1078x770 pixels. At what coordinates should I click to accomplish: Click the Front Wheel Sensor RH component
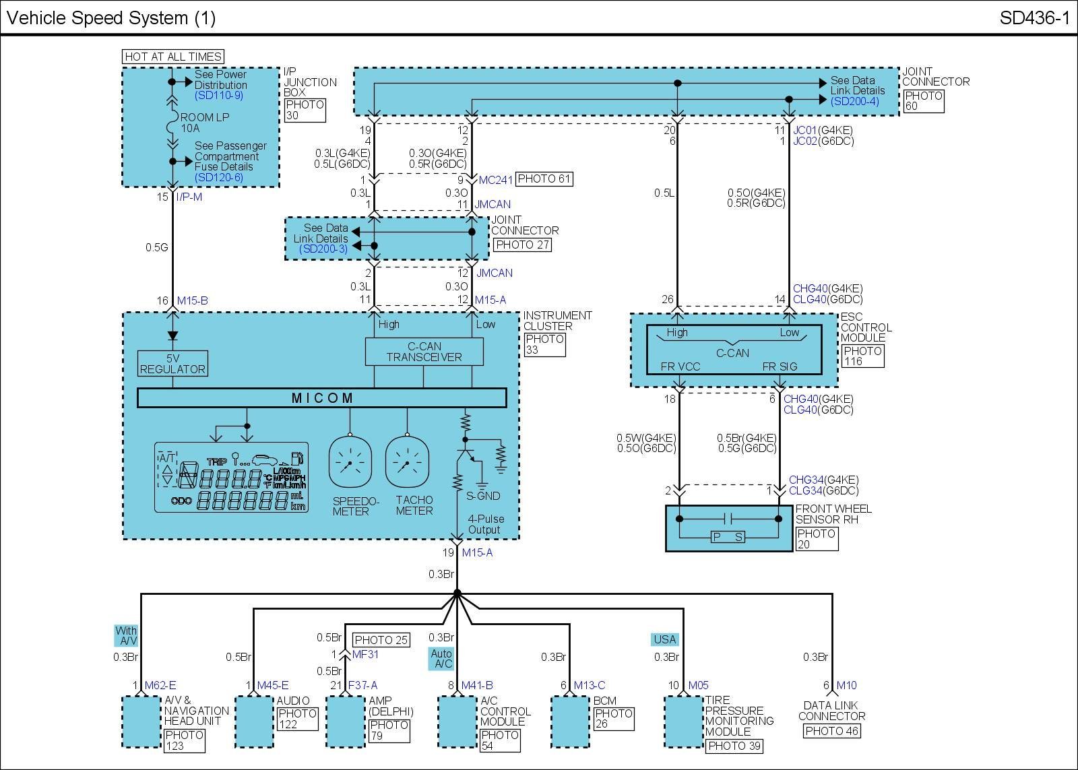point(728,528)
